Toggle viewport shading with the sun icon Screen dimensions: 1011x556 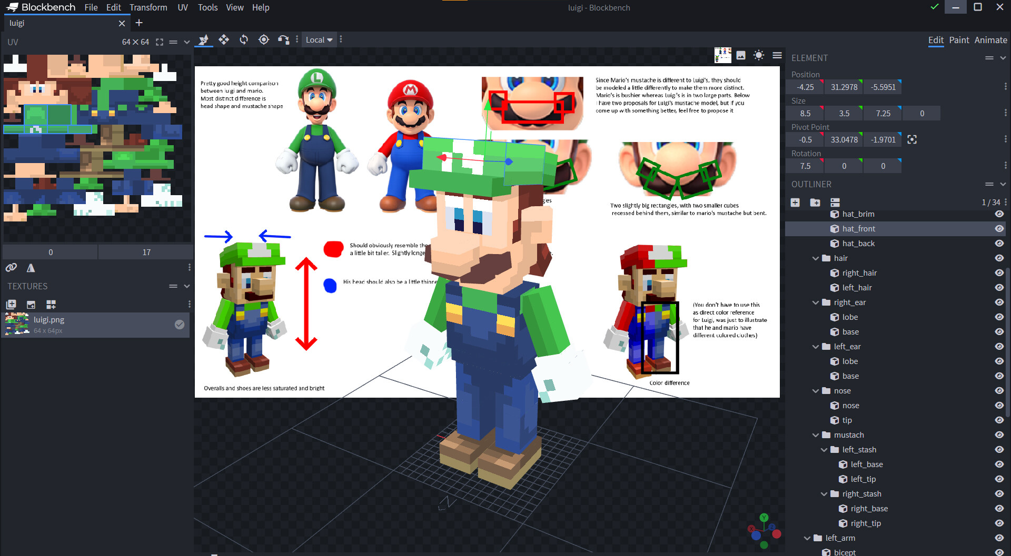(x=759, y=55)
